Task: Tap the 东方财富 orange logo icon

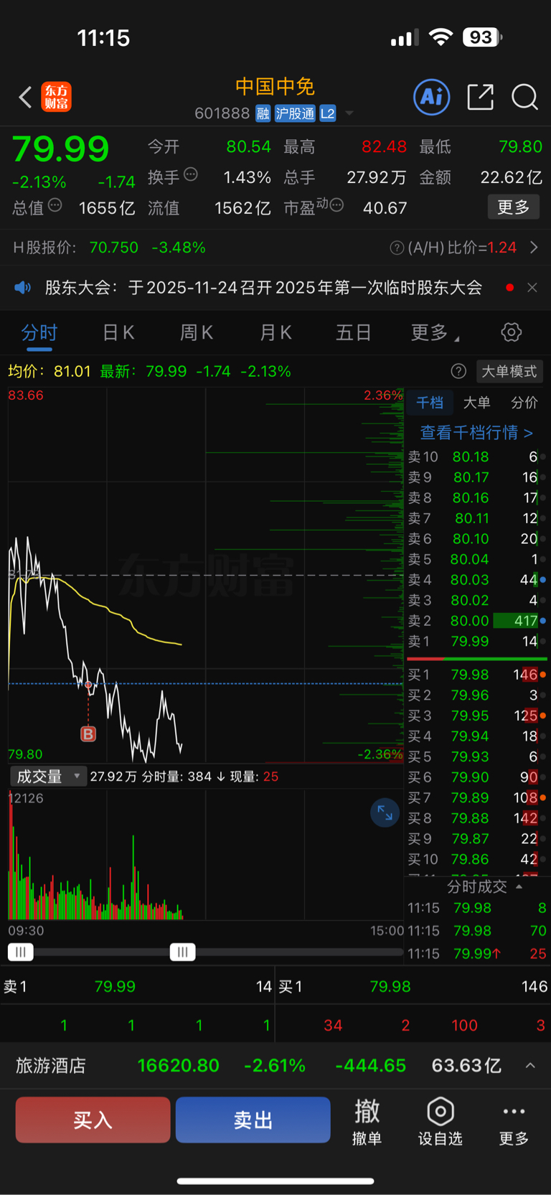Action: [x=56, y=97]
